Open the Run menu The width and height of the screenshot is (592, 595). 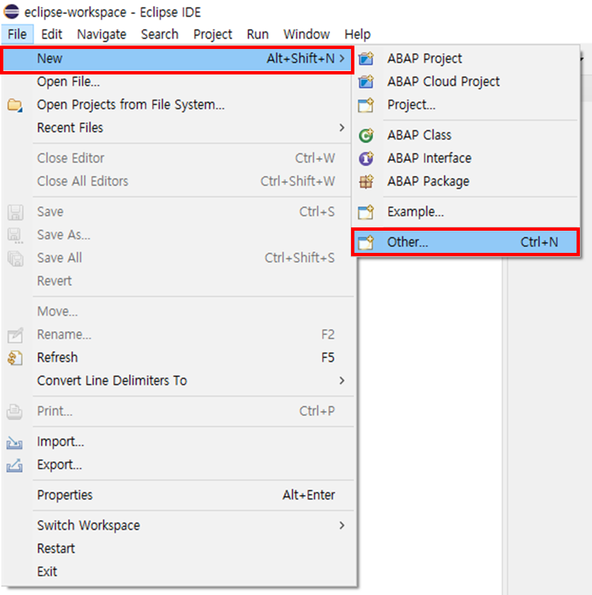[x=258, y=34]
